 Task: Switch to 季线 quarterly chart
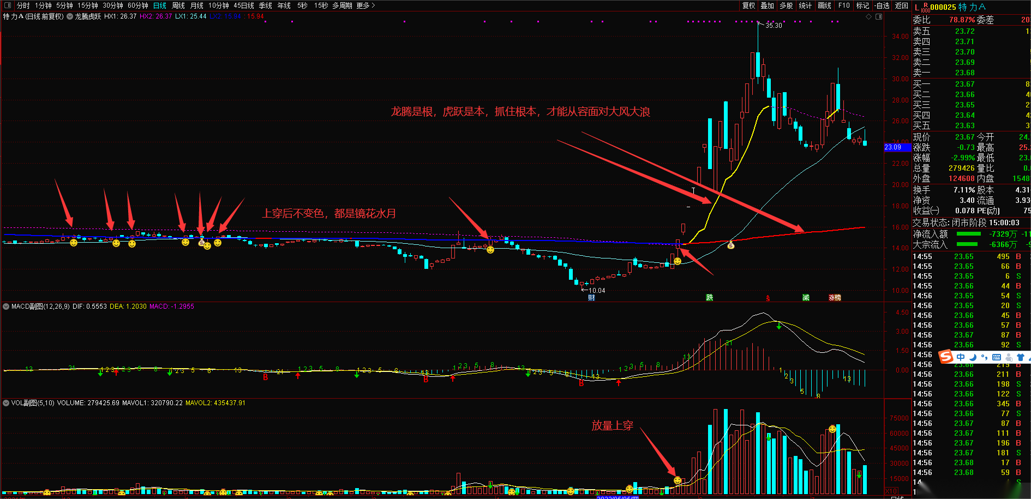coord(266,5)
